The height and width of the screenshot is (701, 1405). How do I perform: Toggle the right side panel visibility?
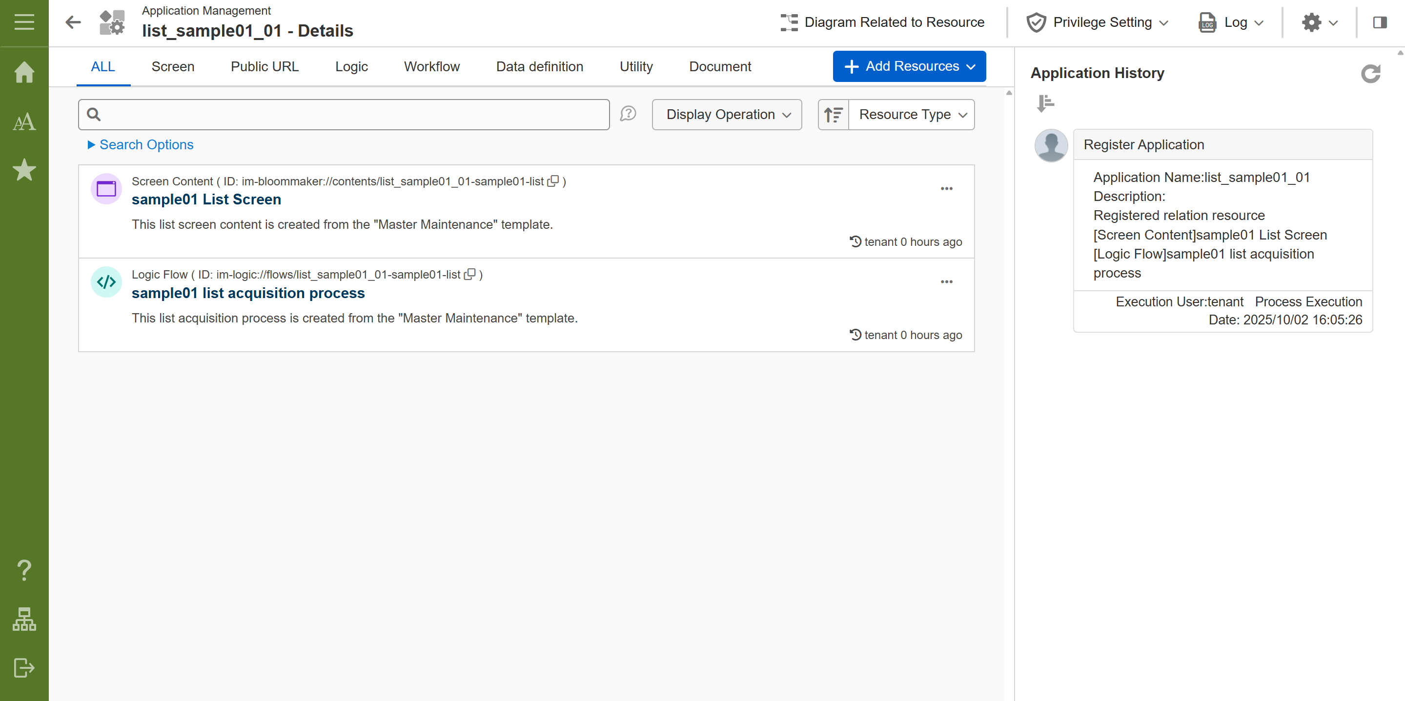pos(1379,22)
